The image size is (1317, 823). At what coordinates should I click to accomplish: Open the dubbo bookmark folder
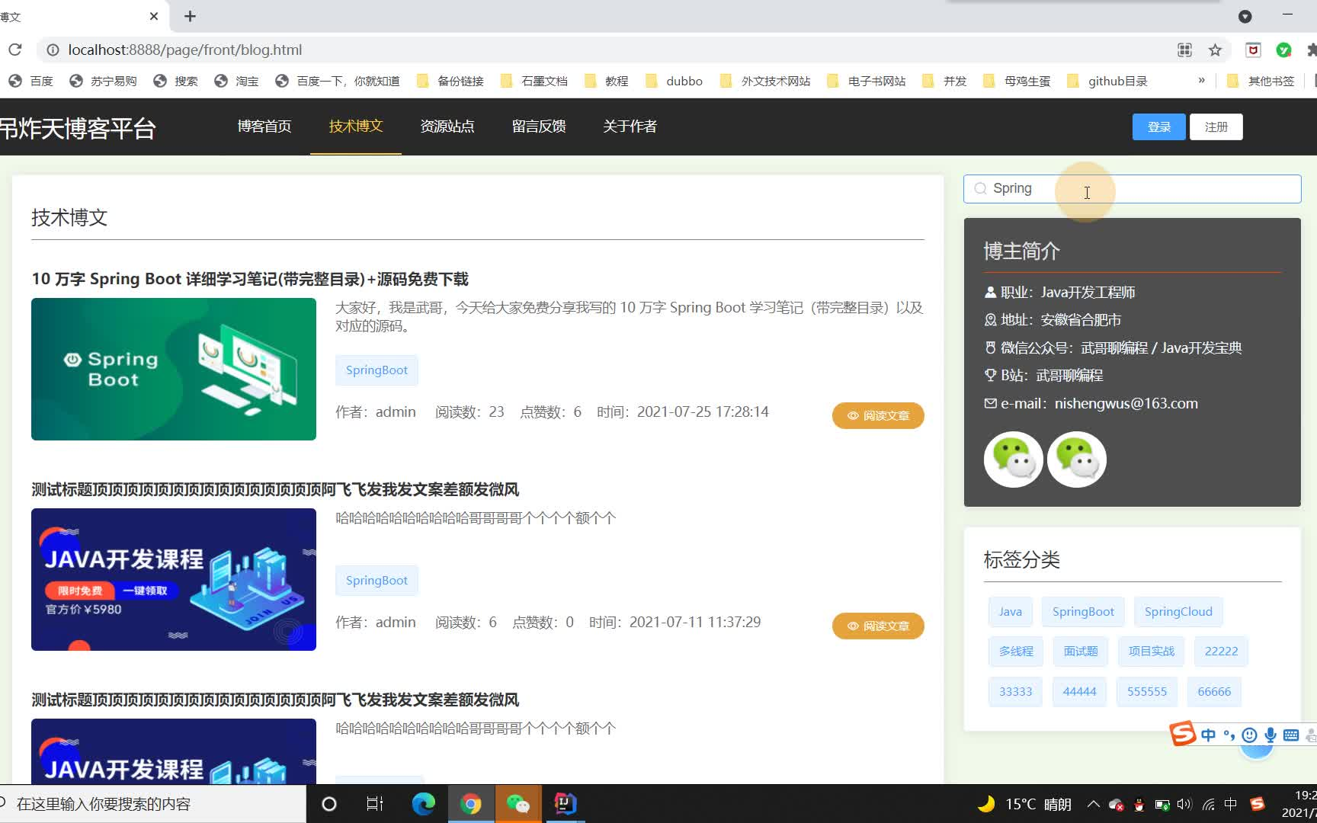tap(674, 81)
